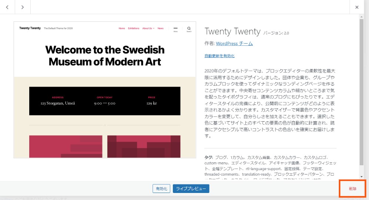
Task: Go to the previous theme arrow
Action: (x=8, y=7)
